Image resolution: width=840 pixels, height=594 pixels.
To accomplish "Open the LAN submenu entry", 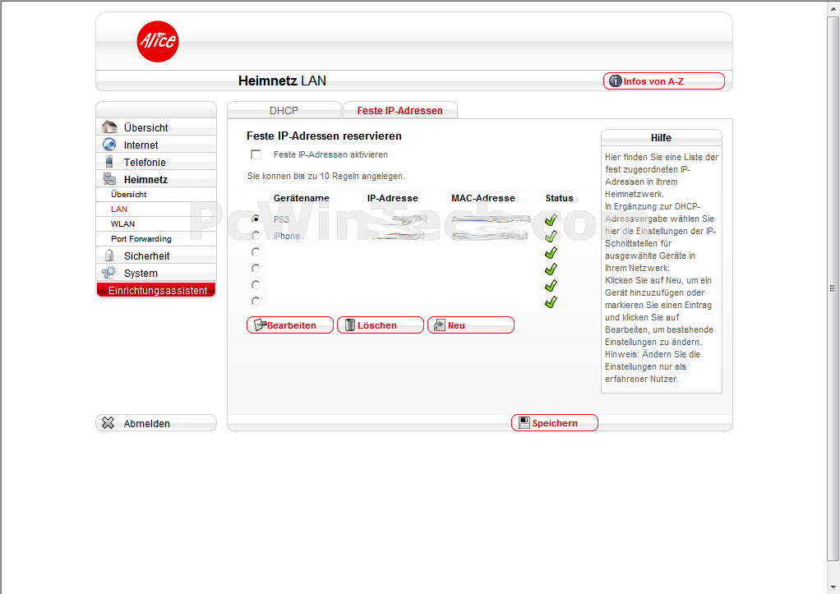I will point(156,210).
